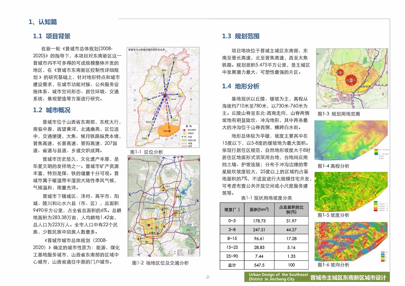Select the 1.1 项目背景 heading
405x286 pixels.
click(x=52, y=36)
